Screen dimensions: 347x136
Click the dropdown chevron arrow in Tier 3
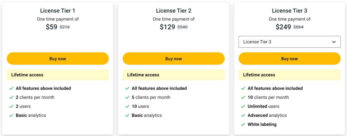(334, 42)
